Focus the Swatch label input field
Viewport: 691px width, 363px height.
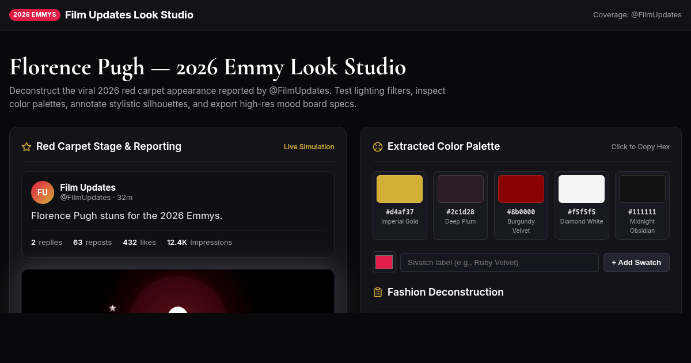(499, 262)
